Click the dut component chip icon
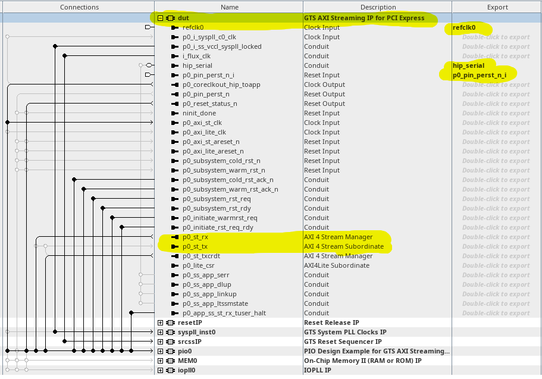542x379 pixels. pos(170,18)
